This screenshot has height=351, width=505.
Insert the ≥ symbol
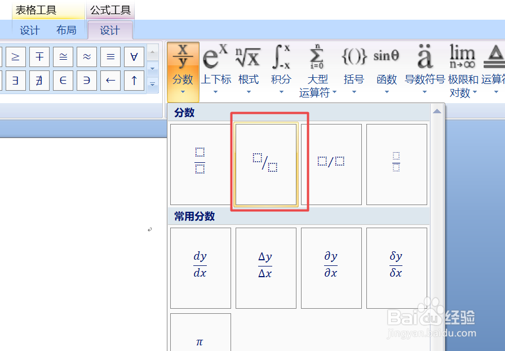15,56
